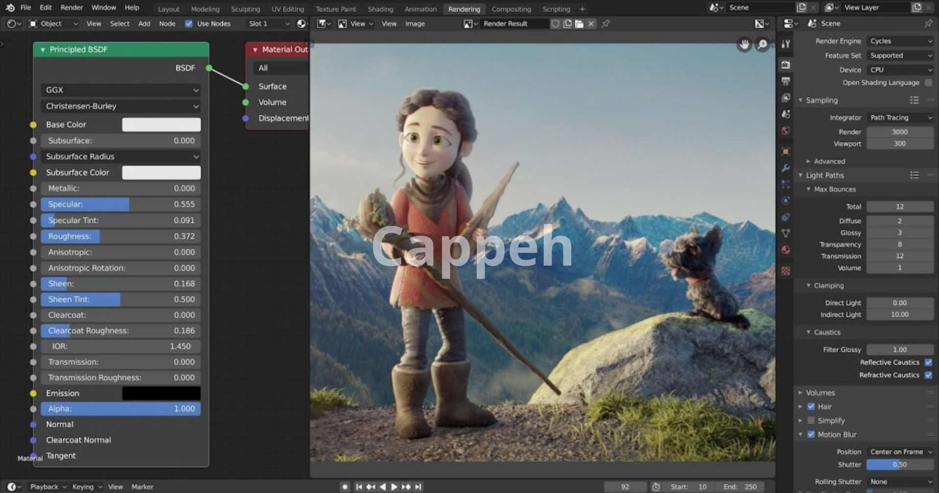Click the zoom magnifier icon in render view

point(762,45)
